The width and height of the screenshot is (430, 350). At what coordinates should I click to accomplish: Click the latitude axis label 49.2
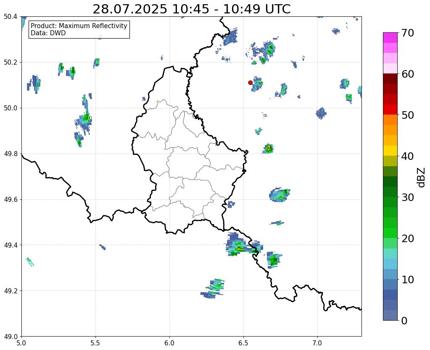tap(11, 291)
